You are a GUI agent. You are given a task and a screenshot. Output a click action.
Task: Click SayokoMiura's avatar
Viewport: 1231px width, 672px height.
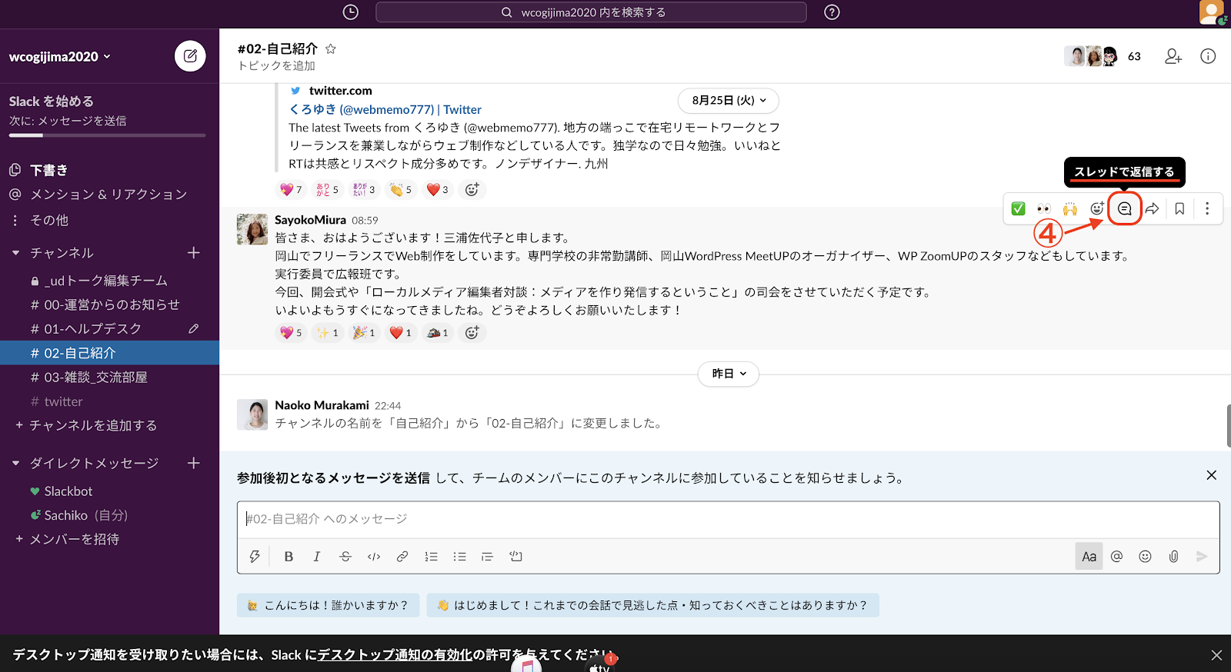point(252,229)
